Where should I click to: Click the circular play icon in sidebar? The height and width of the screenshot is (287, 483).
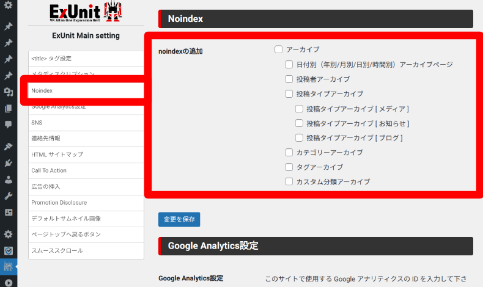[9, 283]
